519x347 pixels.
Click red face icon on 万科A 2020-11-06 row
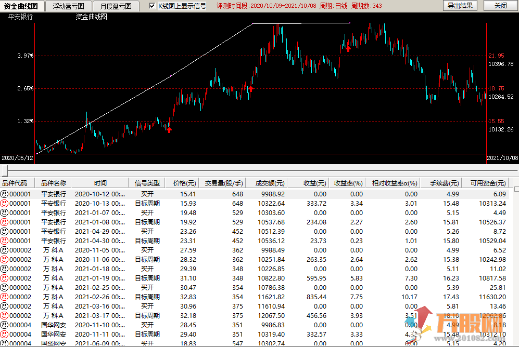point(4,260)
